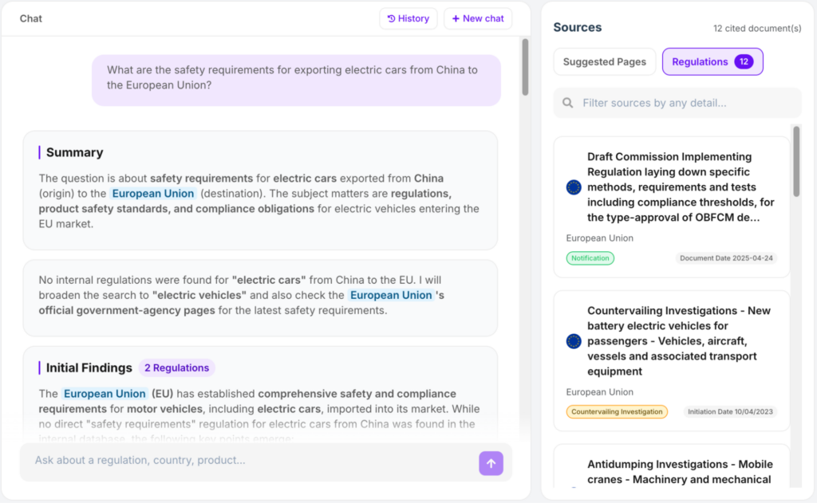
Task: Click European Union link in Initial Findings
Action: coord(105,394)
